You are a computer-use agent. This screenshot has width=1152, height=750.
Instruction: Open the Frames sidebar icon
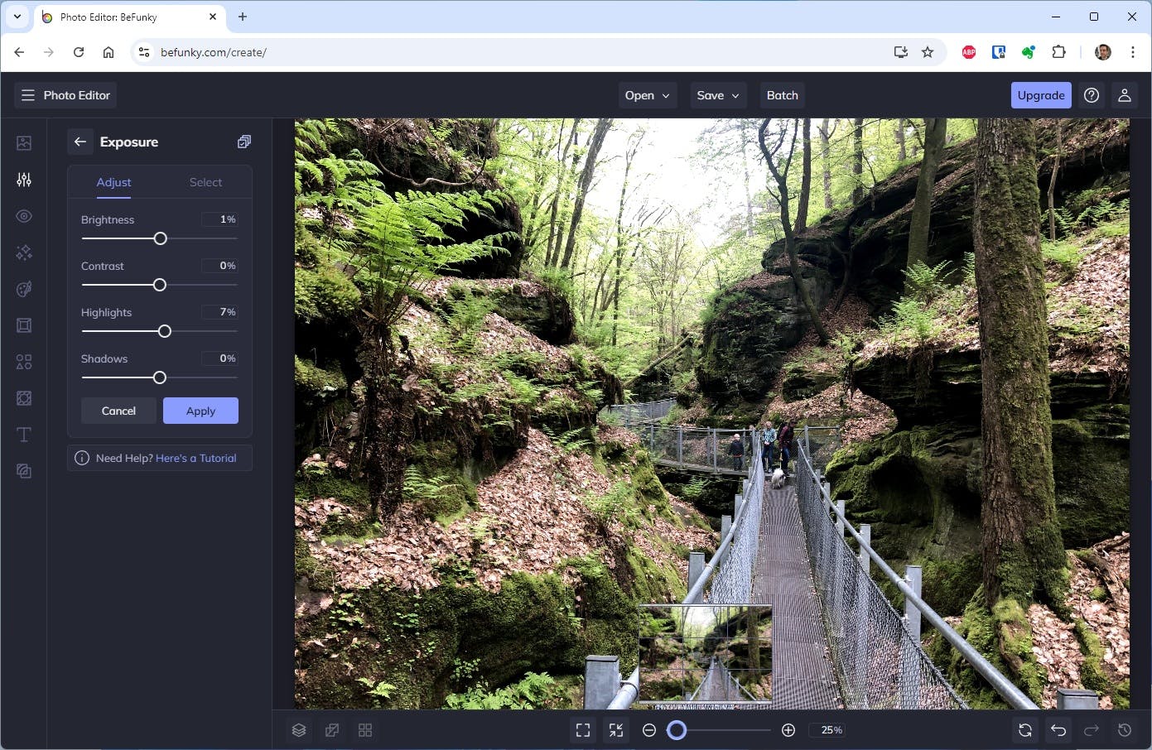(x=24, y=325)
